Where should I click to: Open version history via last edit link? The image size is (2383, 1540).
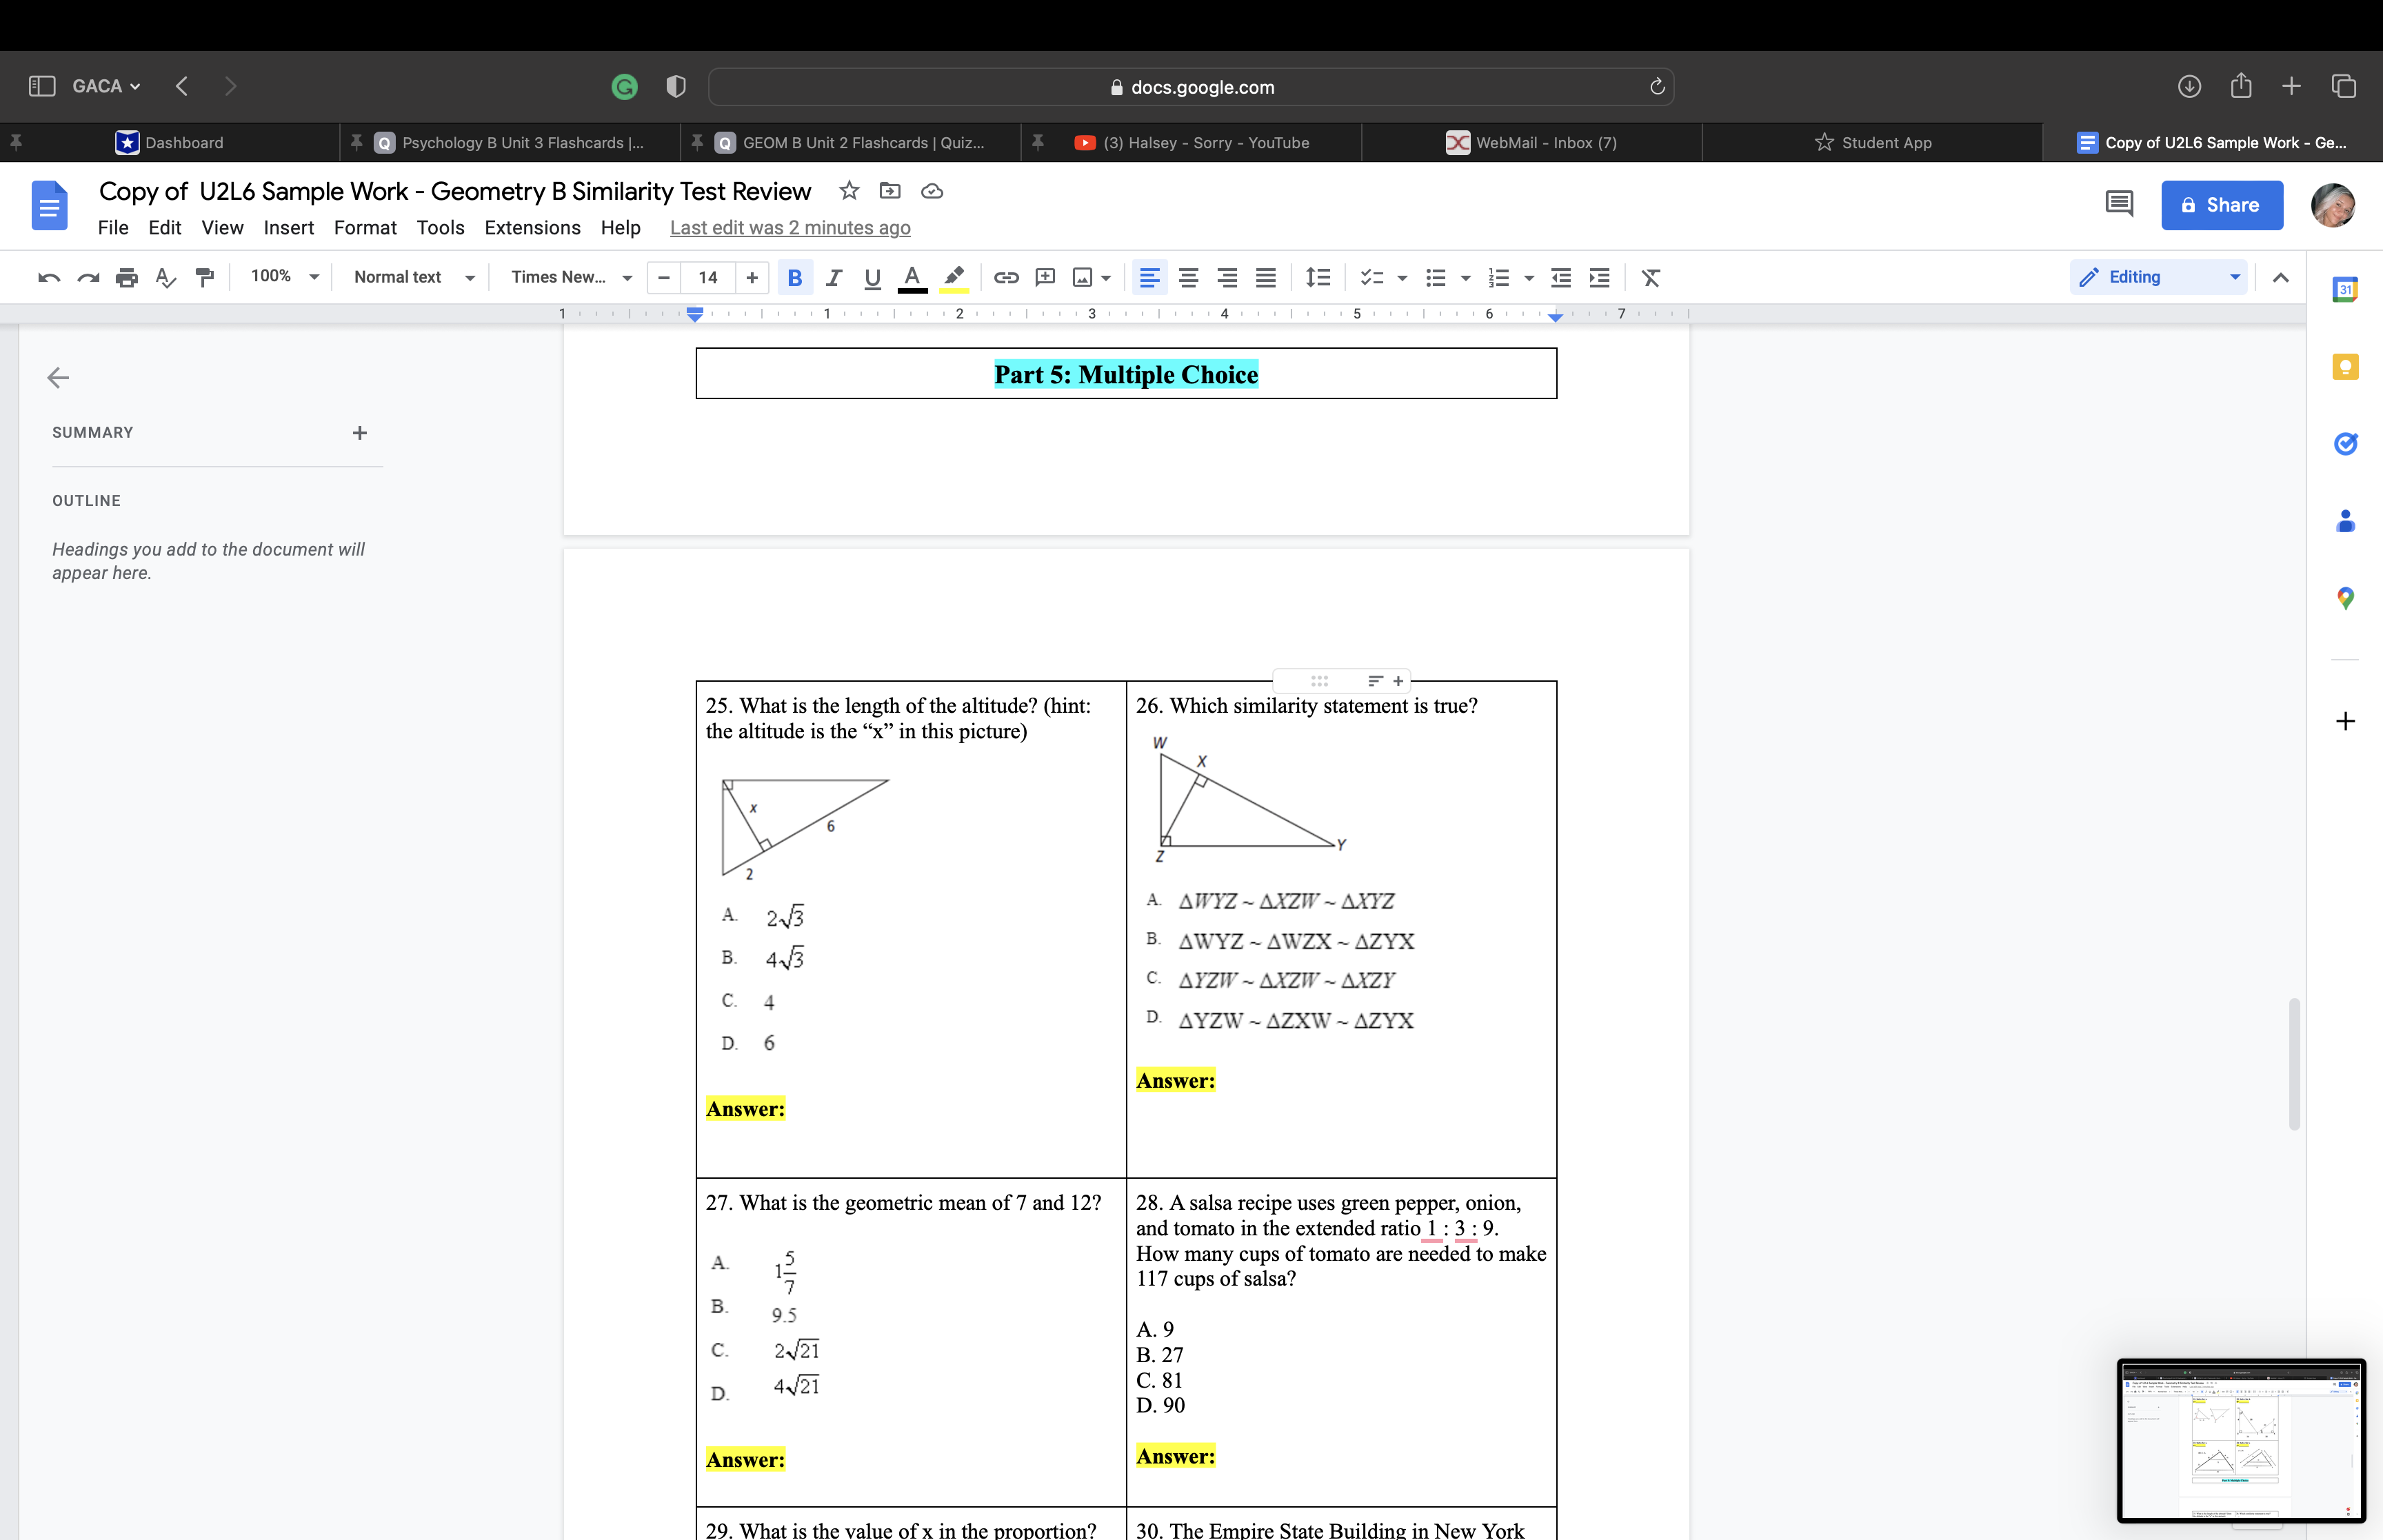tap(789, 228)
